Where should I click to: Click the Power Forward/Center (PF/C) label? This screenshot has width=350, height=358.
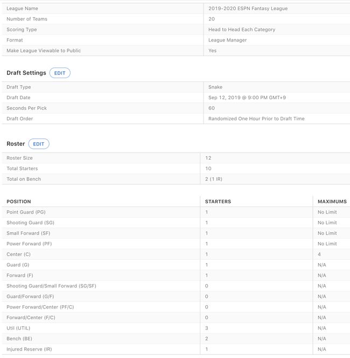(41, 307)
